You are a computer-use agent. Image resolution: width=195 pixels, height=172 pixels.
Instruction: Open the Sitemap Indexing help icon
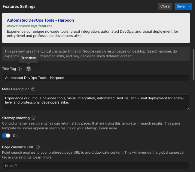pos(33,118)
